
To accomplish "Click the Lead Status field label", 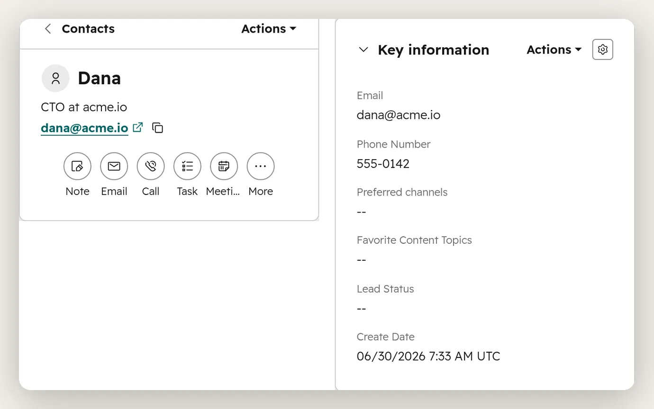I will 385,289.
